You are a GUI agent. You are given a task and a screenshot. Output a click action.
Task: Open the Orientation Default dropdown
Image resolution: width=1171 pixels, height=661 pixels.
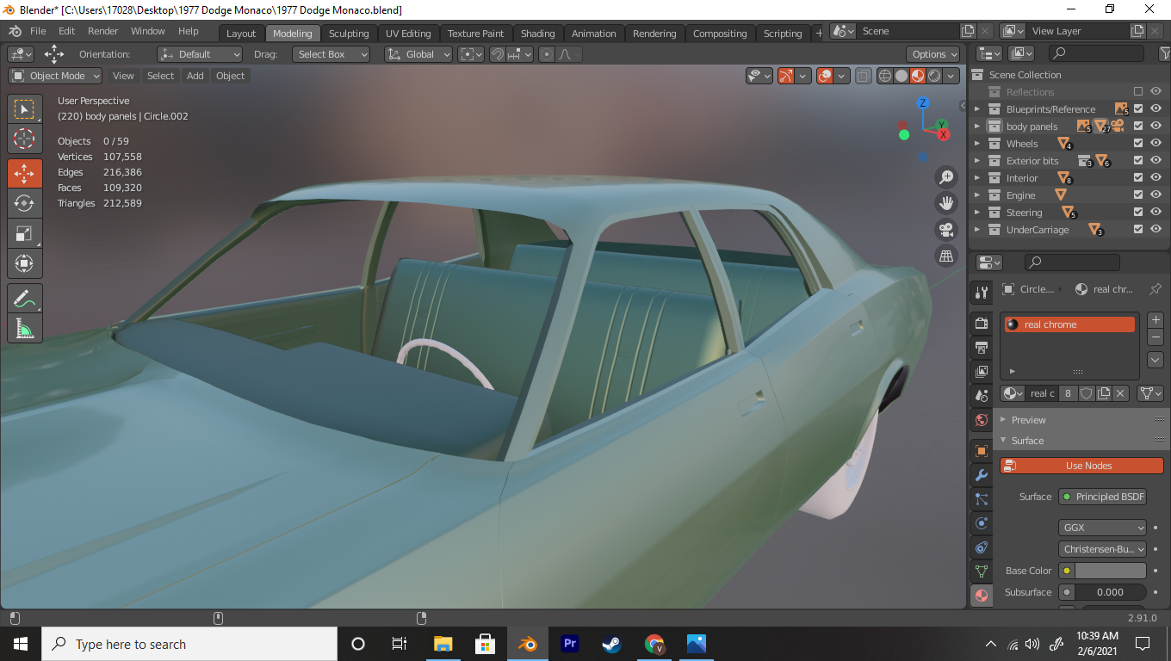pos(199,54)
